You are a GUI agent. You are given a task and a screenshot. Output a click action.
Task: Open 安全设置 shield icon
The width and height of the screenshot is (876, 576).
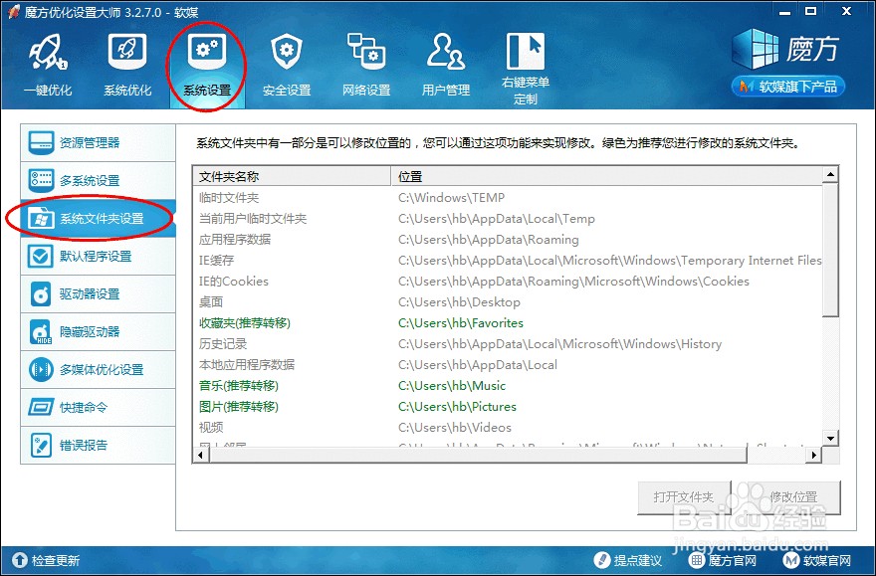[287, 52]
